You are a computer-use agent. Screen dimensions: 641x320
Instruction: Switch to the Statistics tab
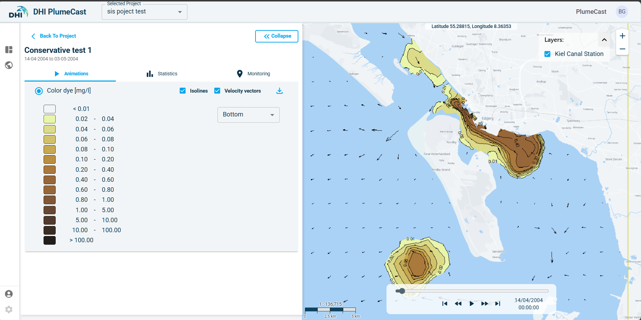point(162,74)
